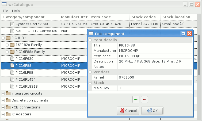Click the Manufacturer column header

pyautogui.click(x=74, y=17)
